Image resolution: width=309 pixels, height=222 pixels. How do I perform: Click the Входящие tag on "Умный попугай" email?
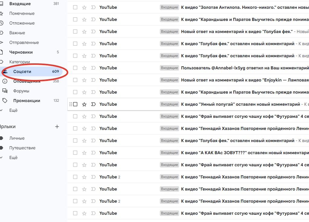169,104
